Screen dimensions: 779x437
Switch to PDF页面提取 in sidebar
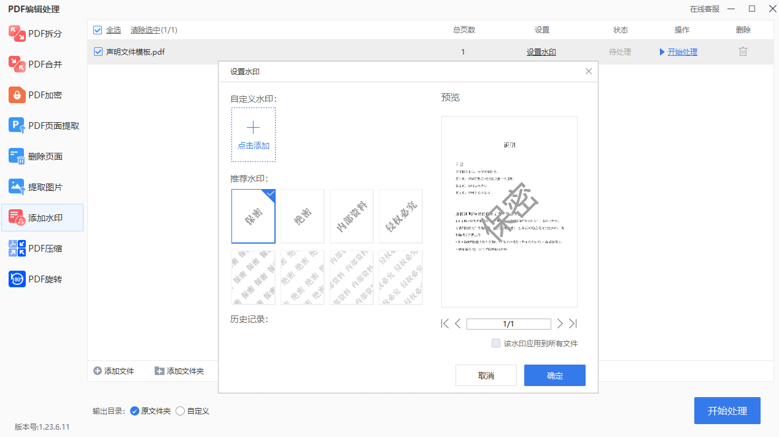tap(42, 126)
